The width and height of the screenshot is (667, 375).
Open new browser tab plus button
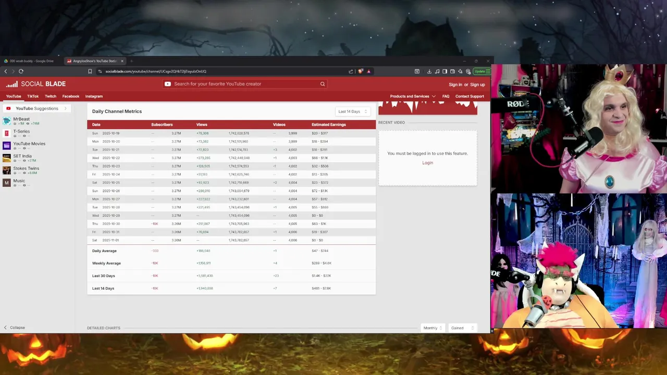click(x=131, y=61)
